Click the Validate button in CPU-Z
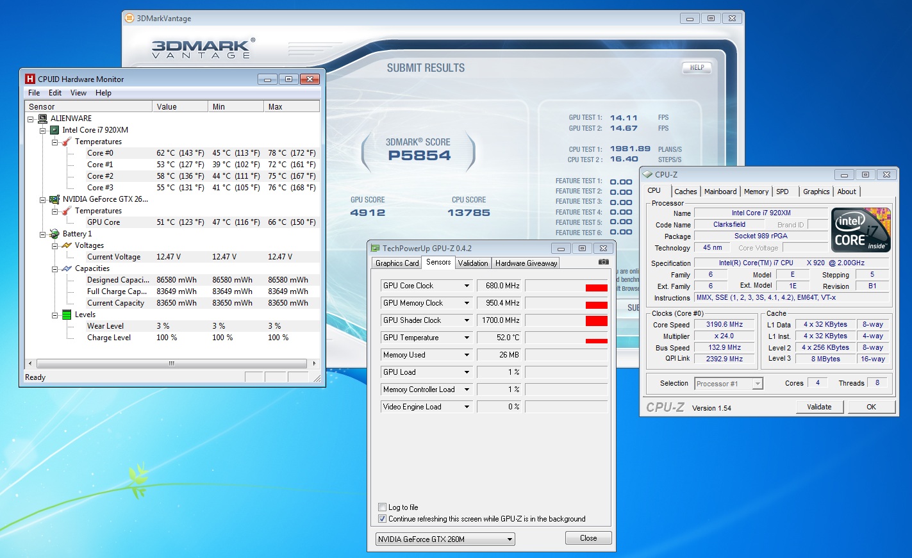The height and width of the screenshot is (558, 912). pos(819,407)
